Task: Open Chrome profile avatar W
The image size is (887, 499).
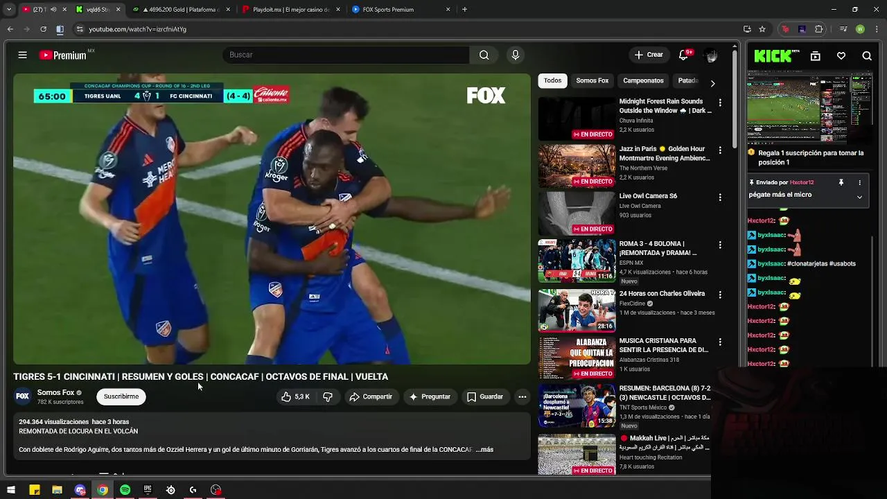Action: (860, 29)
